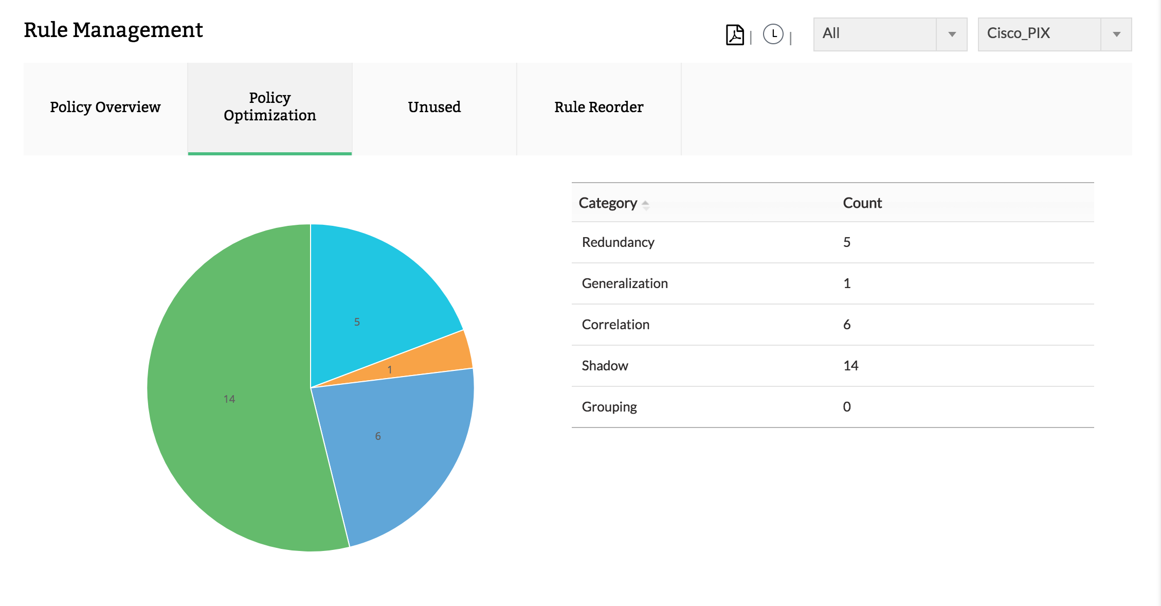Click the clock schedule icon
This screenshot has width=1161, height=606.
[x=773, y=34]
